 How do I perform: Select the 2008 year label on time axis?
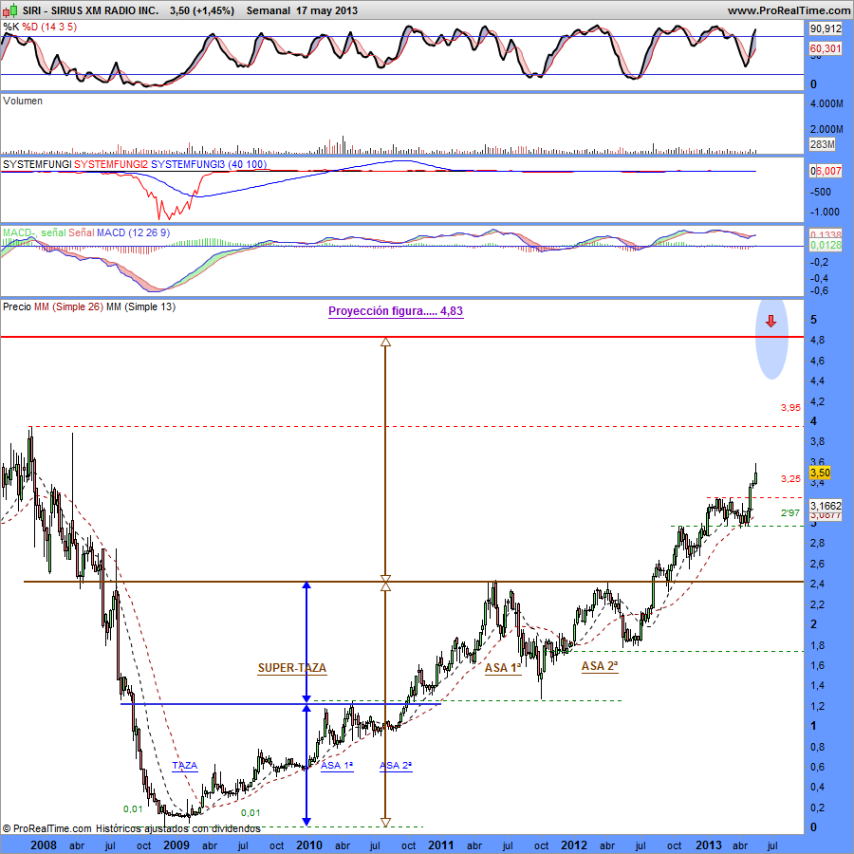[44, 845]
